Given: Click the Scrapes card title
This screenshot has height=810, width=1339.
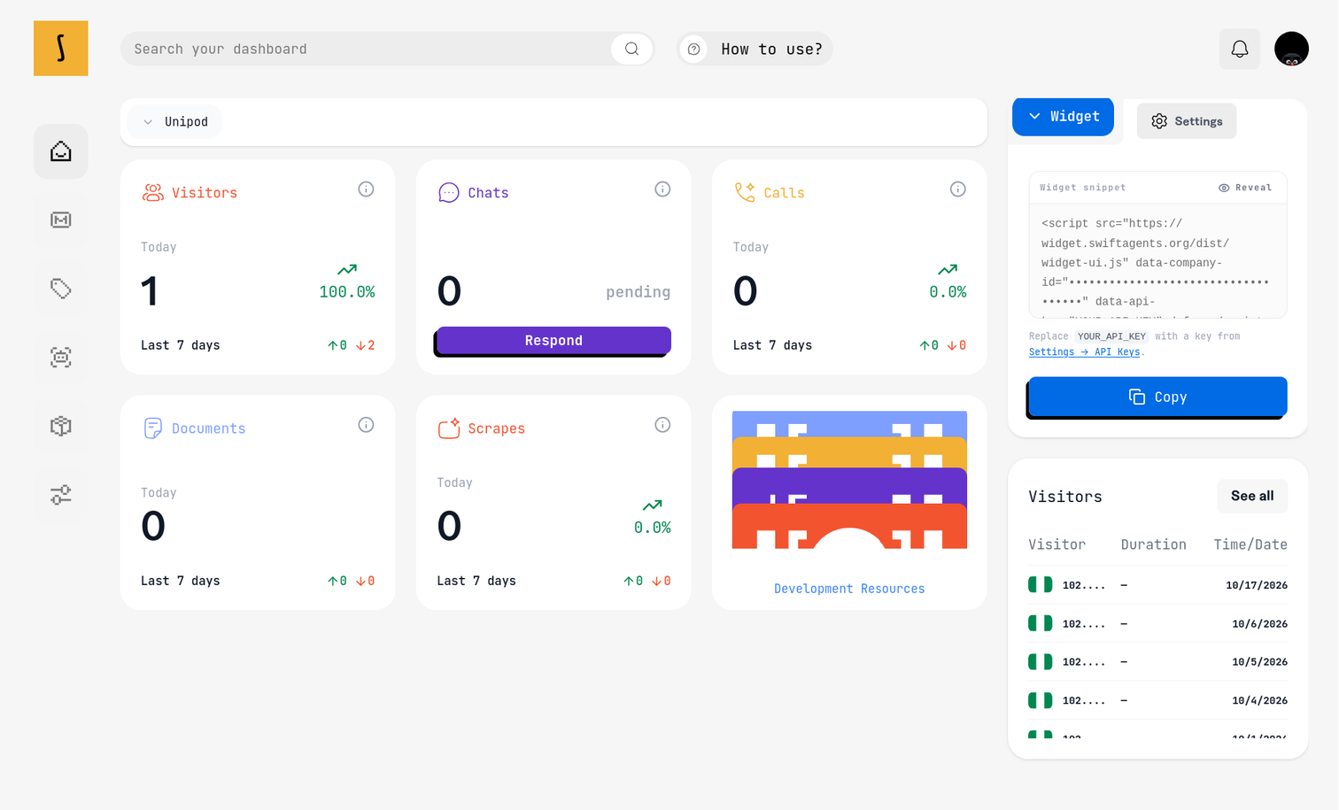Looking at the screenshot, I should (x=496, y=428).
